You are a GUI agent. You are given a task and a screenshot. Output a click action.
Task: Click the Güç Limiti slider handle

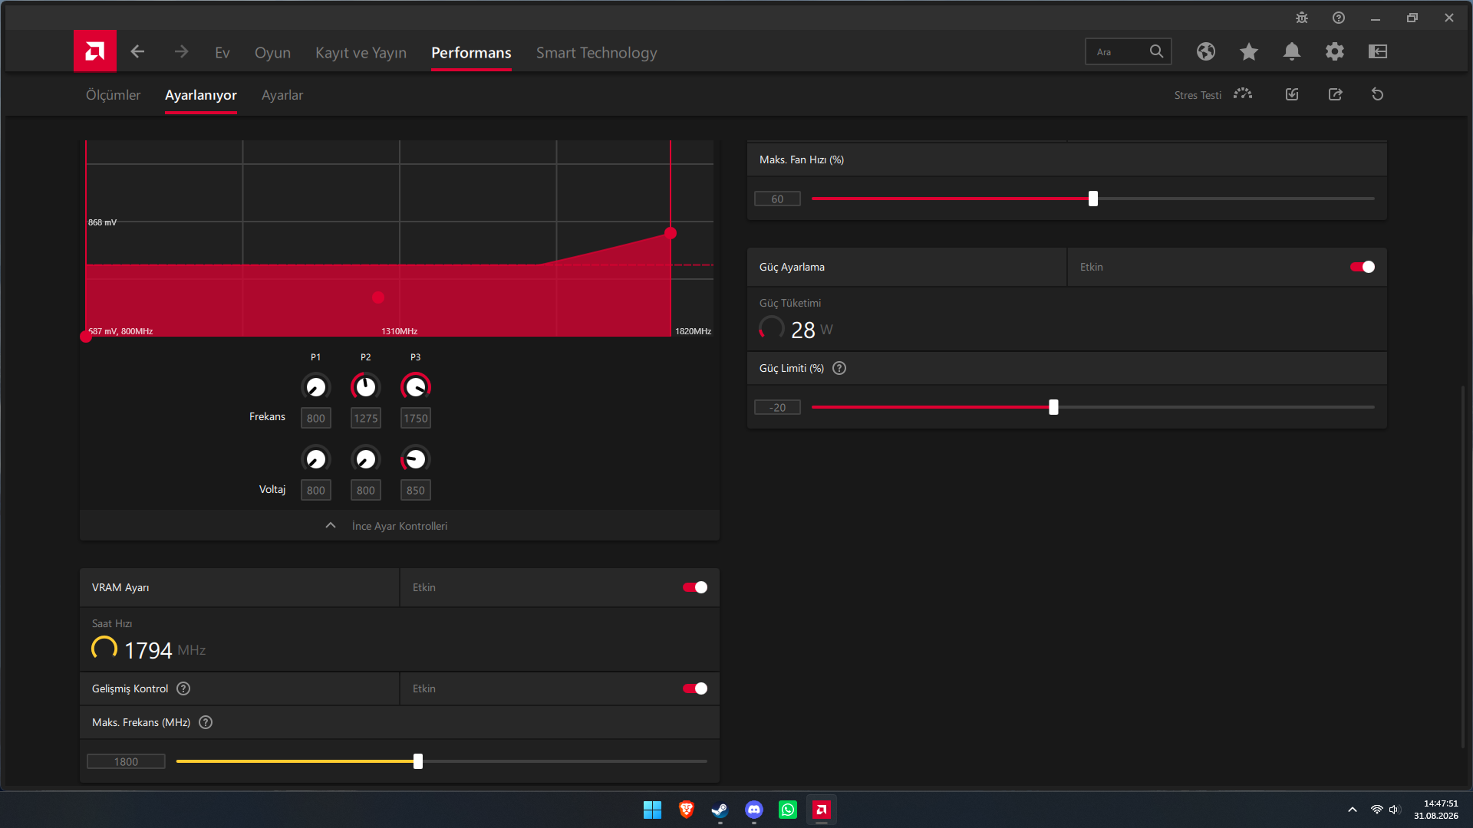(x=1053, y=407)
